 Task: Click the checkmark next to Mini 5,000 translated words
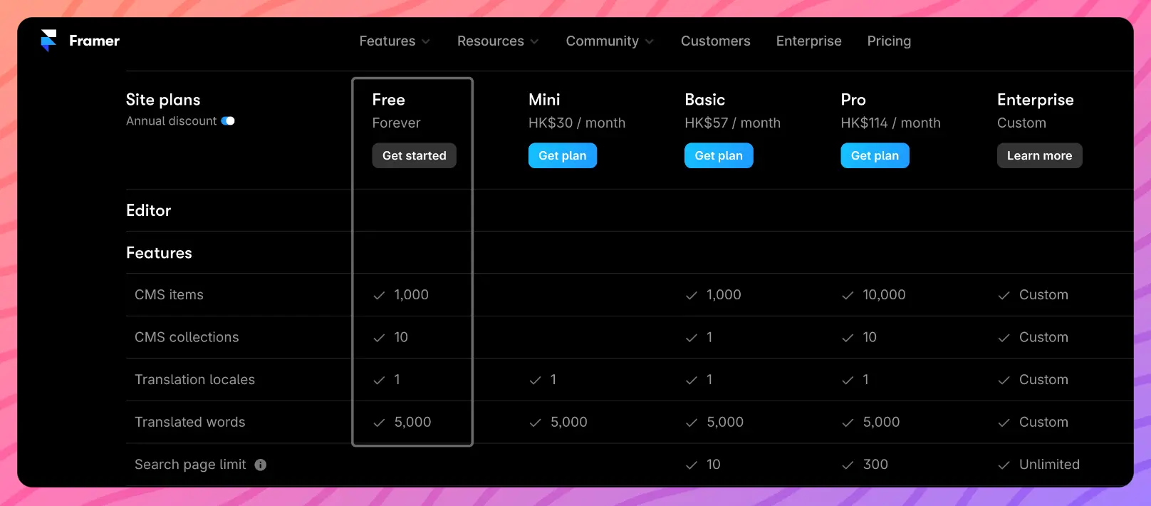tap(535, 423)
